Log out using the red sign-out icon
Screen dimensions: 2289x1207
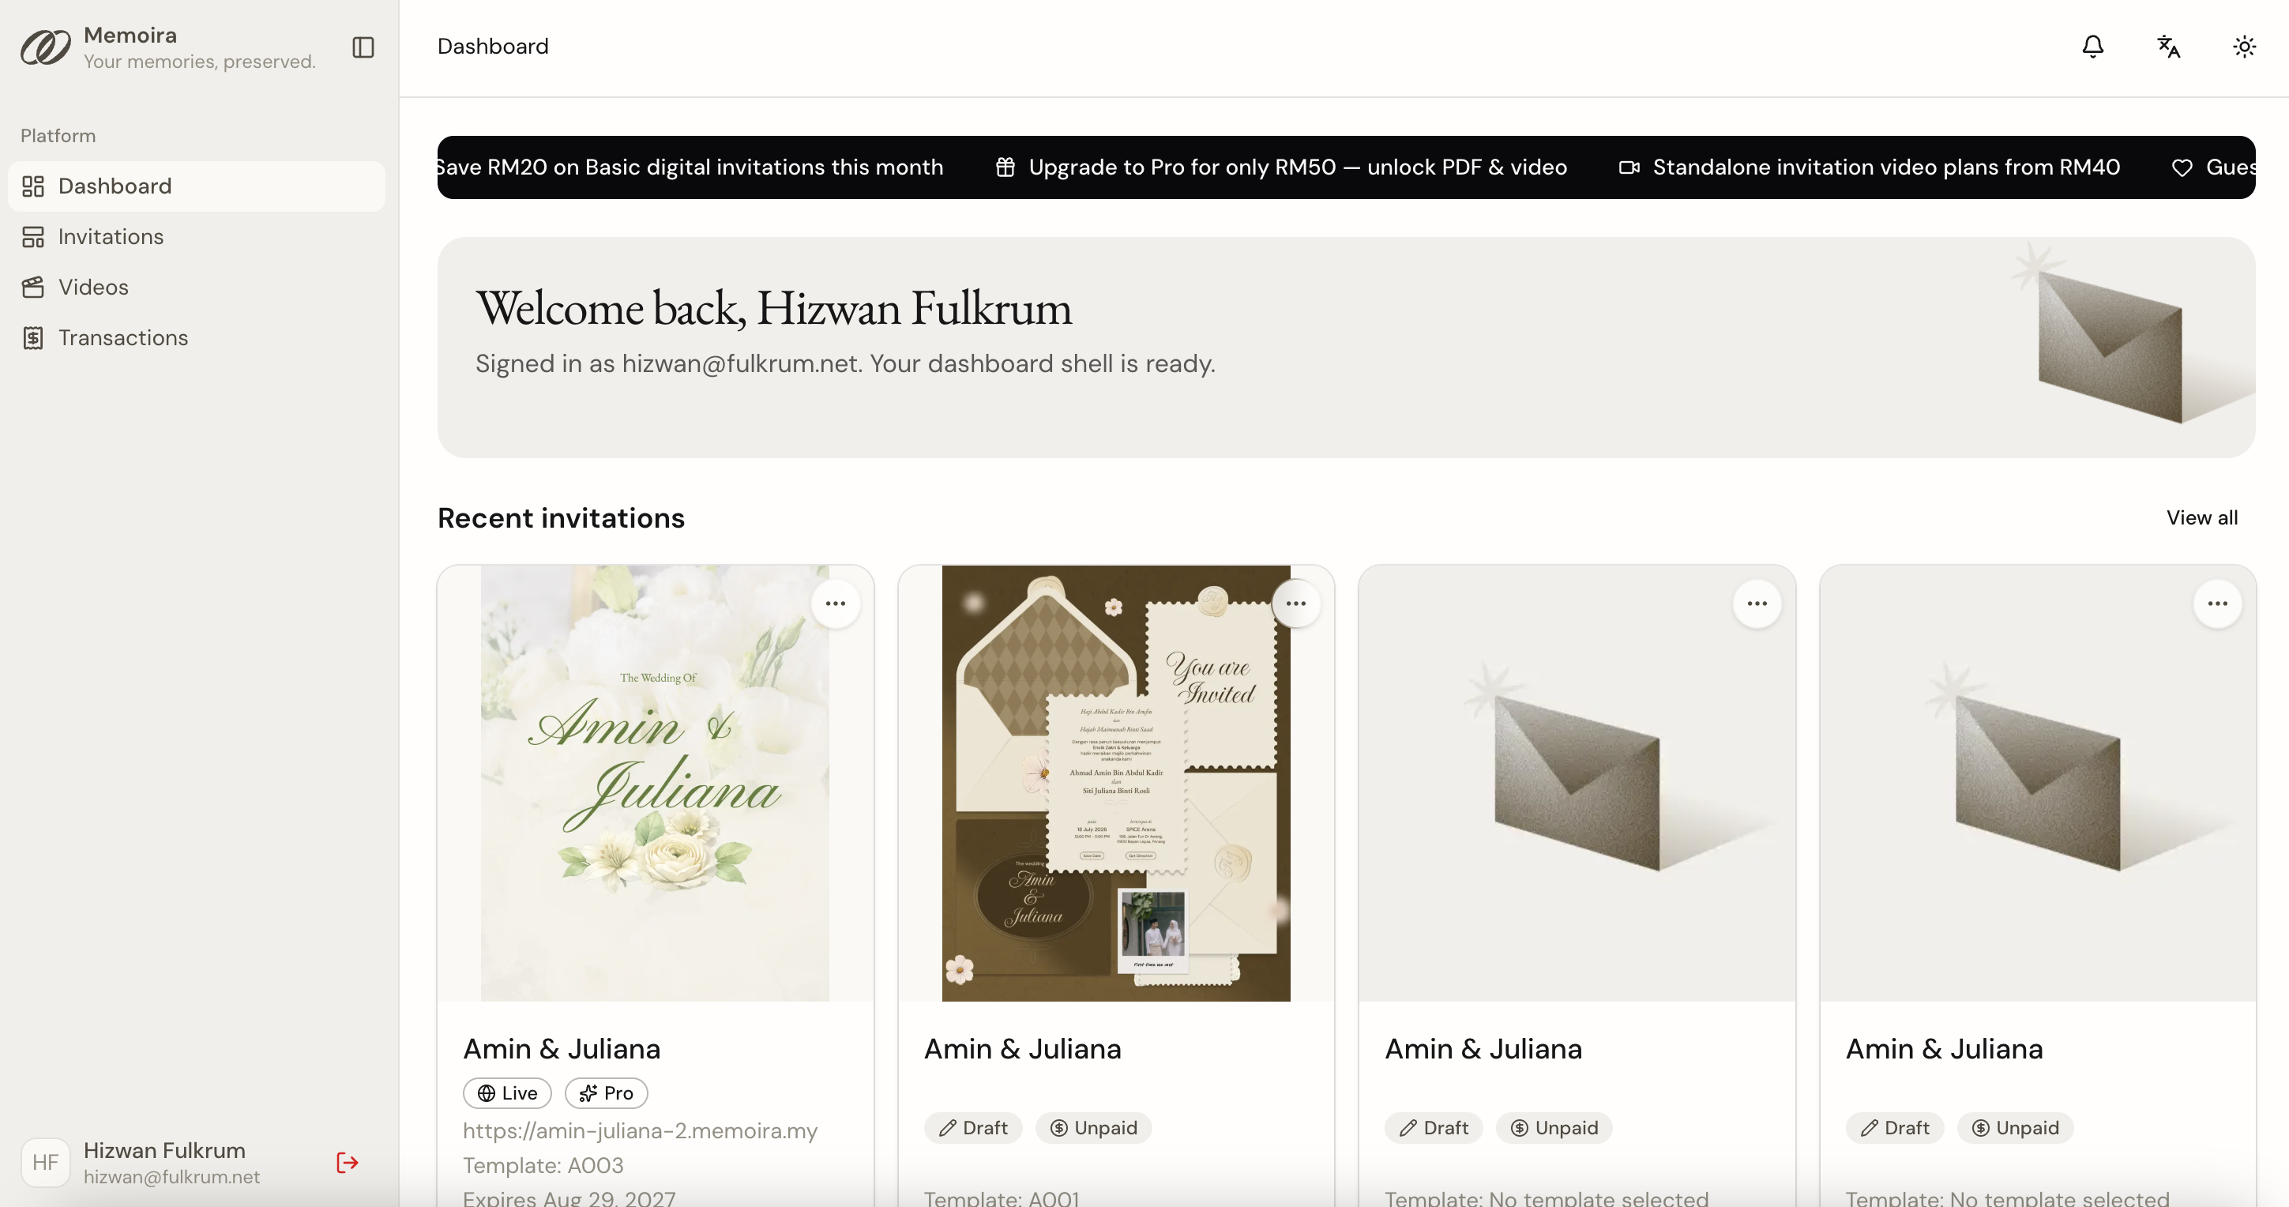[348, 1163]
